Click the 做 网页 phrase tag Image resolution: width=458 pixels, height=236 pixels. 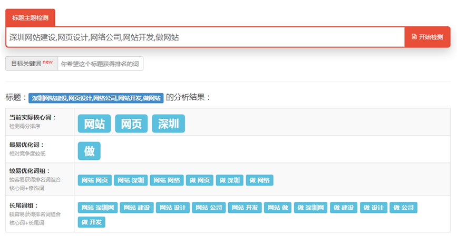(x=200, y=180)
